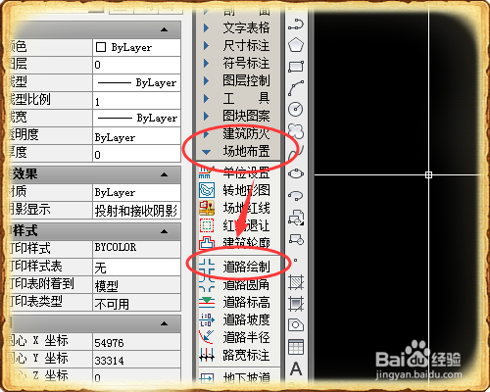Select the Elliptical Arc tool
Viewport: 490px width, 392px height.
tap(296, 195)
